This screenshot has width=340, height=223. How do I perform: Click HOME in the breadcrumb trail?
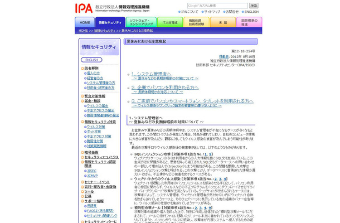coord(83,31)
